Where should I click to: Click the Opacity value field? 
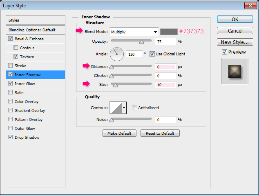click(166, 42)
